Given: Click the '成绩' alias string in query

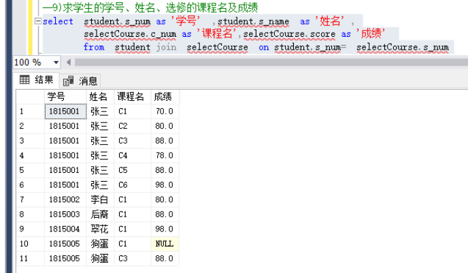Looking at the screenshot, I should pyautogui.click(x=371, y=33).
